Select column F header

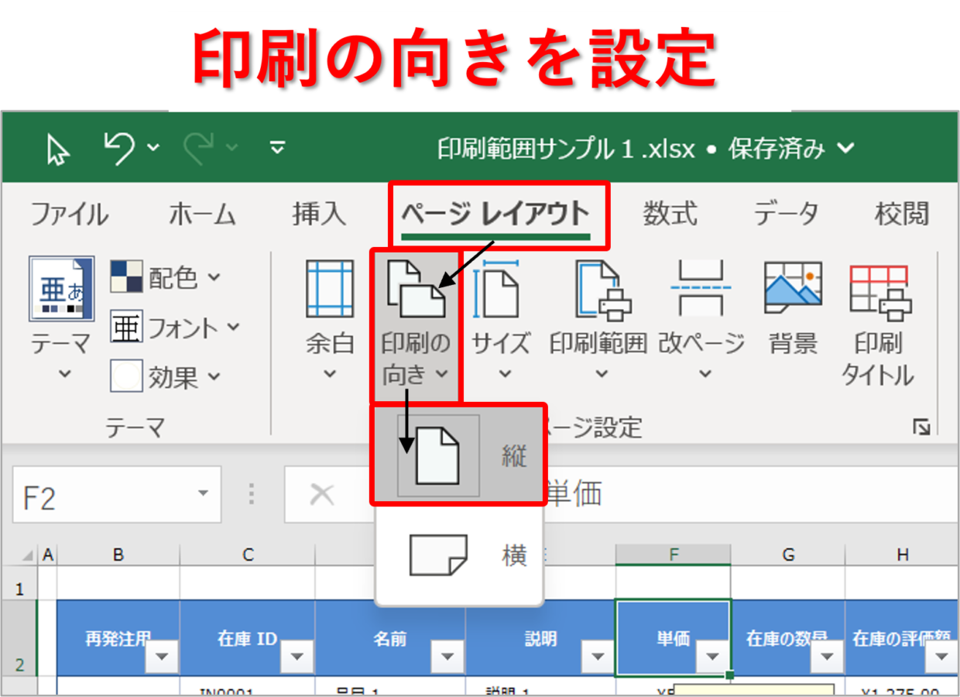click(674, 555)
